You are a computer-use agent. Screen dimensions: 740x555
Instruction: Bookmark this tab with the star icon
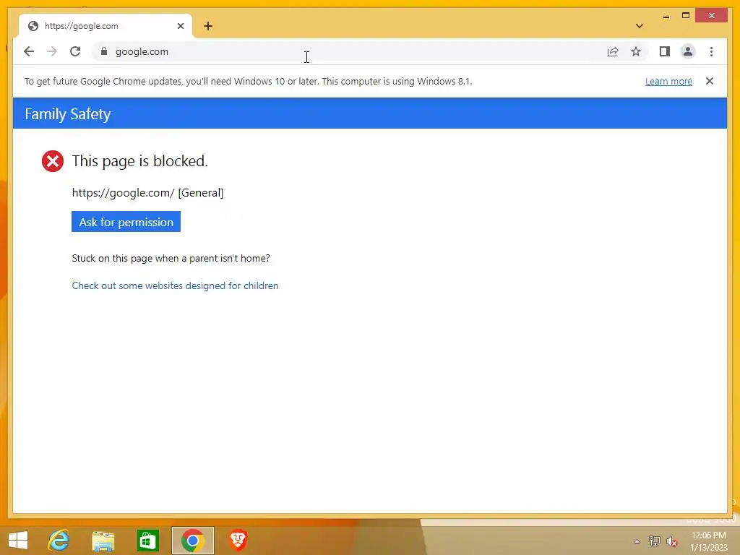click(636, 51)
